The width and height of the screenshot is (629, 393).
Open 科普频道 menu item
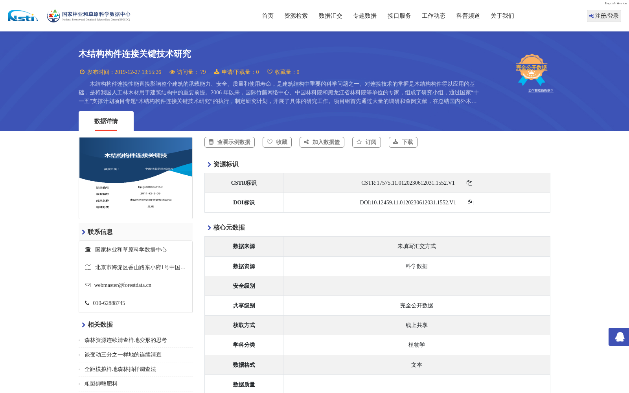point(468,16)
